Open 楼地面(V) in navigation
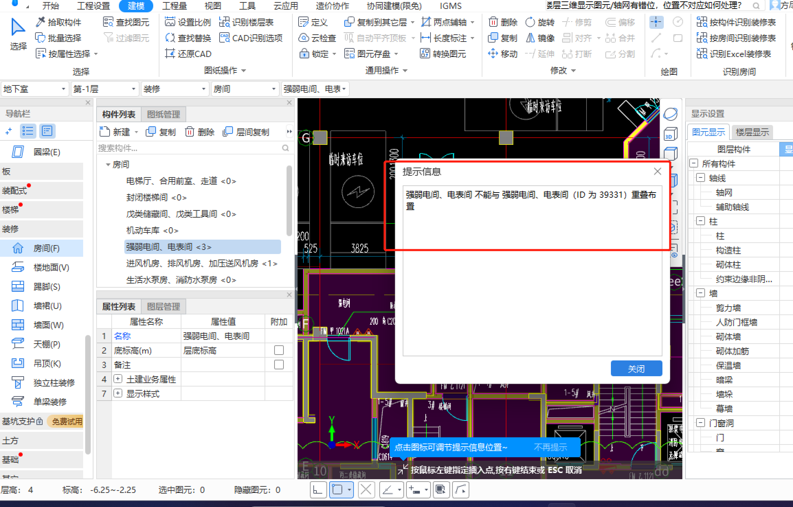The height and width of the screenshot is (507, 793). point(42,267)
